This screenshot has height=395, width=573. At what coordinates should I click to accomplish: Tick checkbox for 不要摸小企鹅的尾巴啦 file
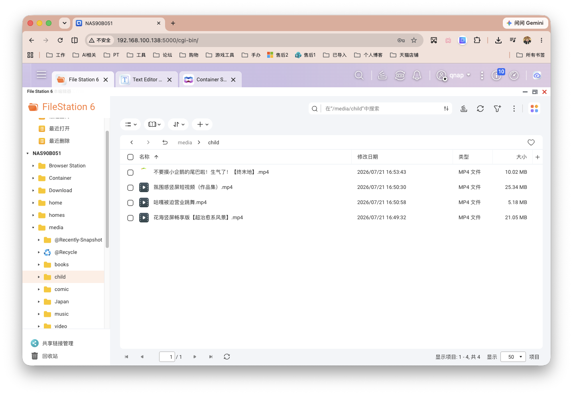pos(130,173)
